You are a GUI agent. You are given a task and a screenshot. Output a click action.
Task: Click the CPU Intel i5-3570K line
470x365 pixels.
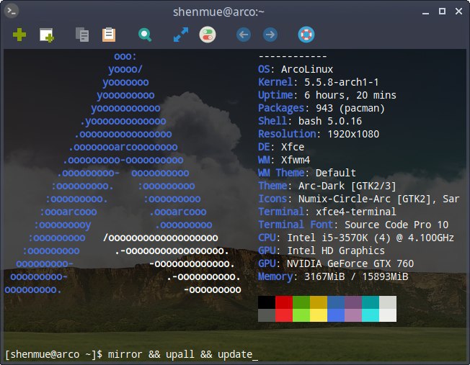(x=356, y=238)
